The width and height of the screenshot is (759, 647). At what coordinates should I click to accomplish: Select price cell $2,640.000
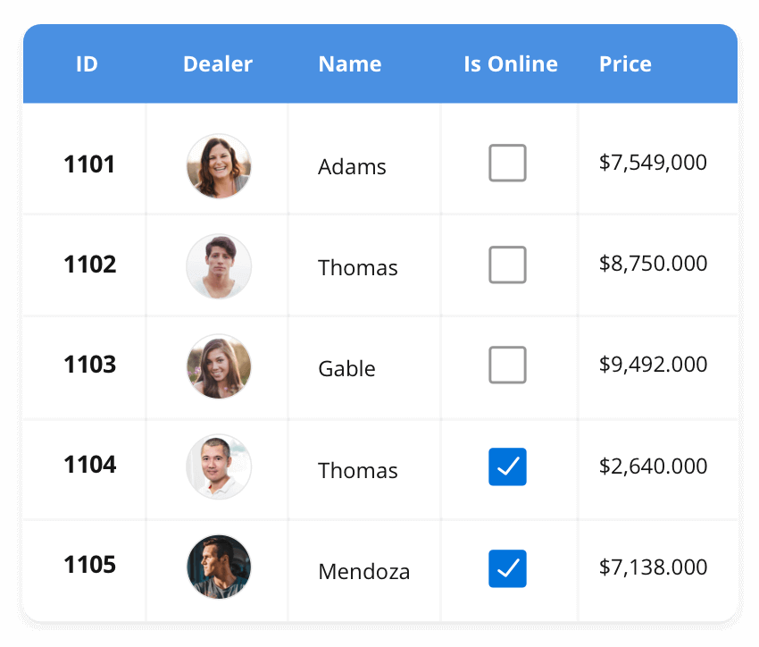(x=653, y=466)
